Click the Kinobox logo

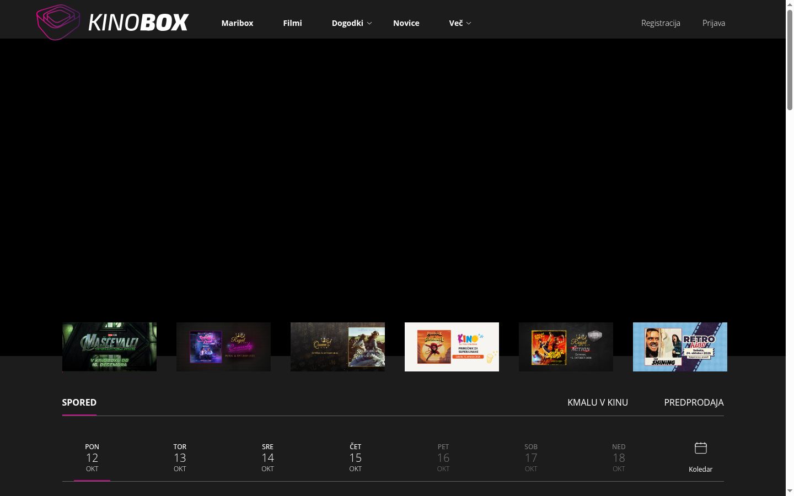pyautogui.click(x=112, y=22)
